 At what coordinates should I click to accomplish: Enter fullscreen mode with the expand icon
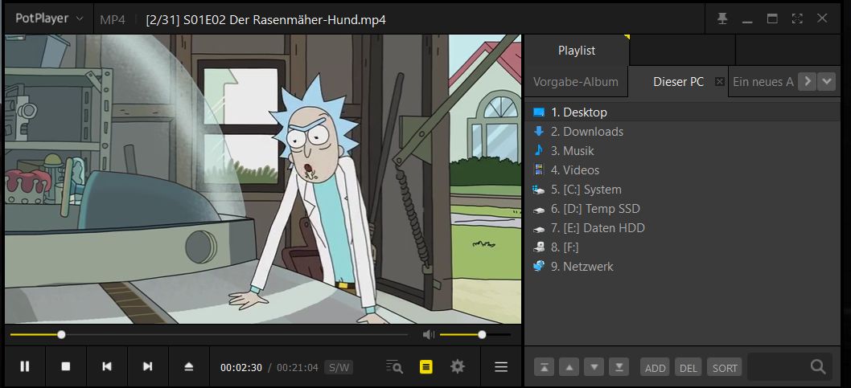(x=797, y=18)
